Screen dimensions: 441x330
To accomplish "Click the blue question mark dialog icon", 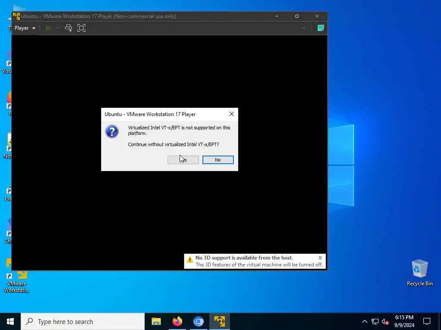I will tap(112, 131).
